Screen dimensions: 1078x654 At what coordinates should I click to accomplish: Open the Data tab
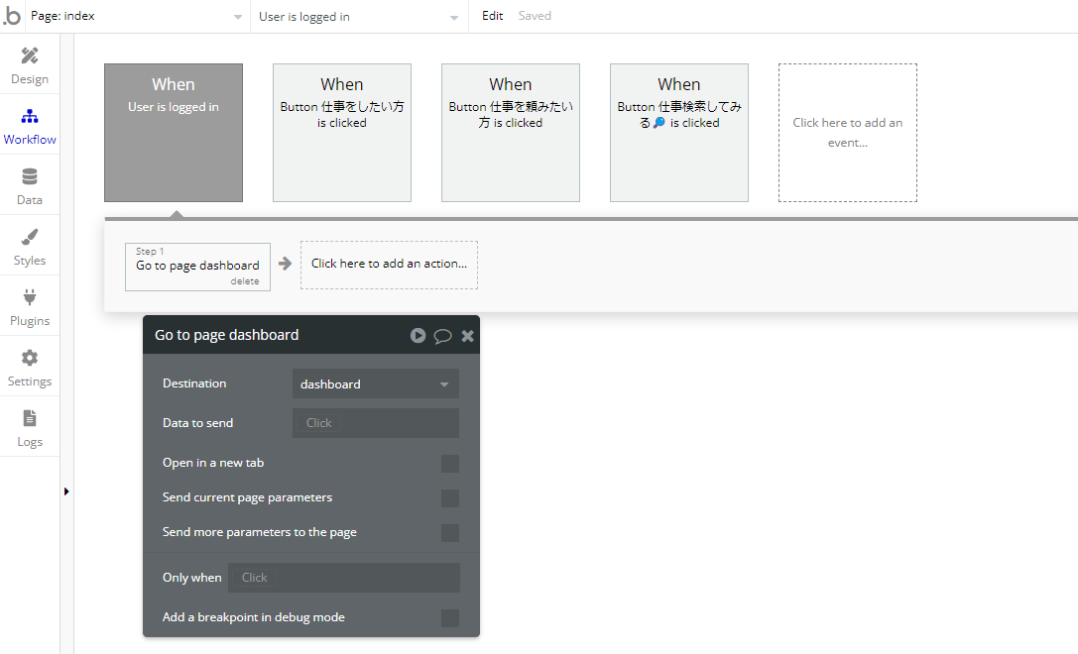[30, 187]
